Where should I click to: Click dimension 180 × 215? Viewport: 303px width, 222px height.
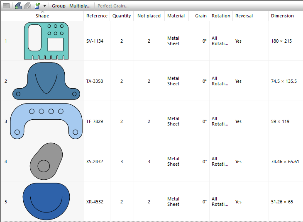(281, 41)
